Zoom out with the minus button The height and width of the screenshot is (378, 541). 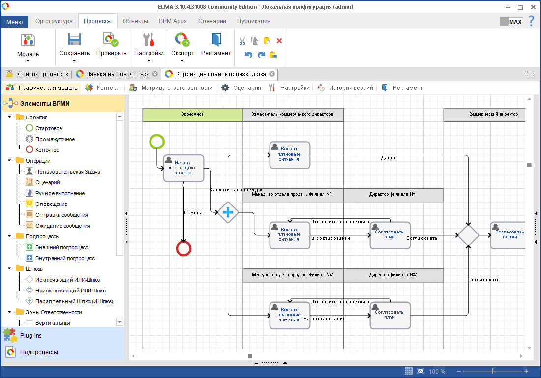(x=459, y=371)
